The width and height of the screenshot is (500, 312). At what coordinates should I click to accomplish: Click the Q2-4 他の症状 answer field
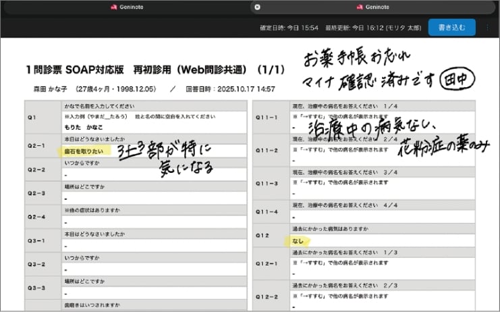pyautogui.click(x=154, y=222)
